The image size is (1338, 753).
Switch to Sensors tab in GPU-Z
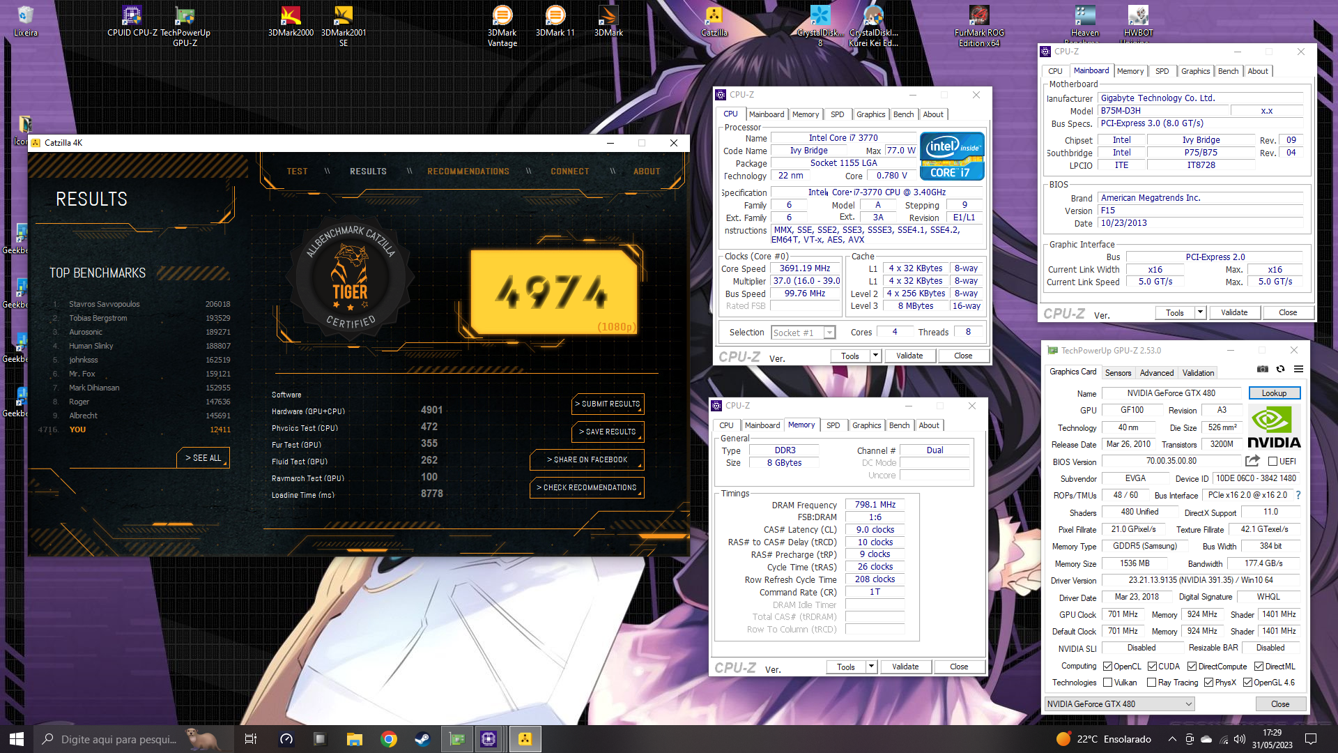click(1118, 373)
